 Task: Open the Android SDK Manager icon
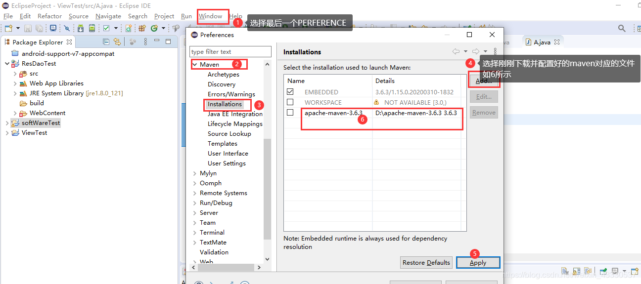(81, 29)
